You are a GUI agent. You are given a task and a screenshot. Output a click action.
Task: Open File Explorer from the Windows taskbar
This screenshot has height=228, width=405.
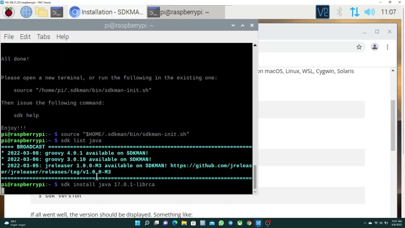click(x=184, y=223)
